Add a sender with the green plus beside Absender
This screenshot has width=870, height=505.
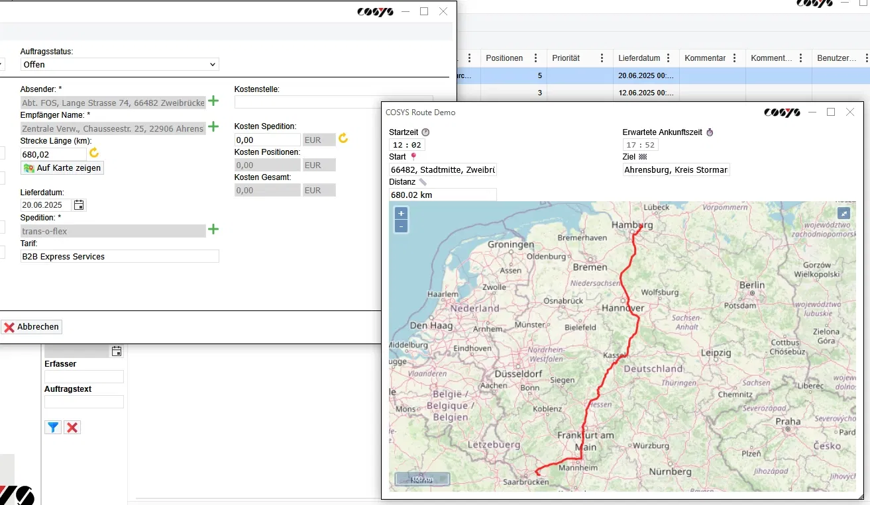point(213,101)
